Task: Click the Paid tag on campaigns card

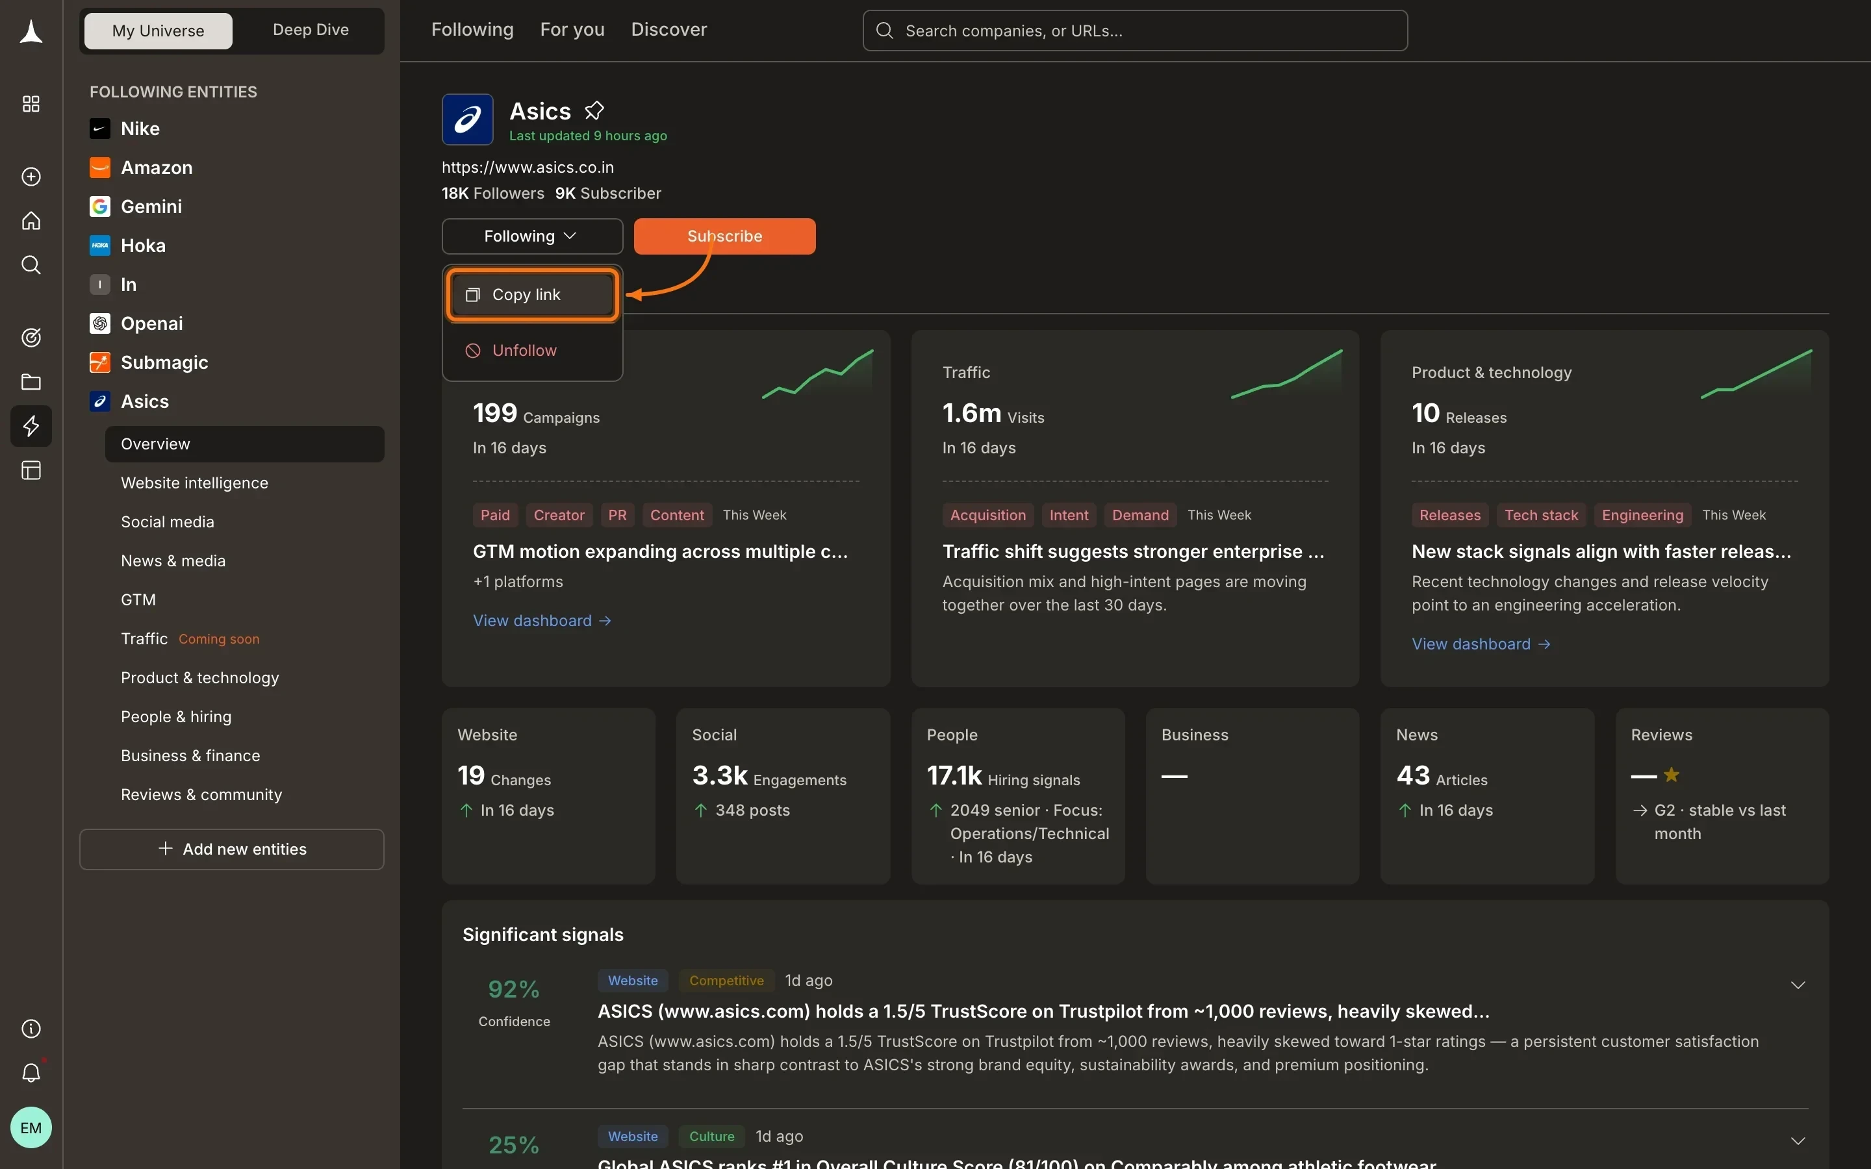Action: 496,515
